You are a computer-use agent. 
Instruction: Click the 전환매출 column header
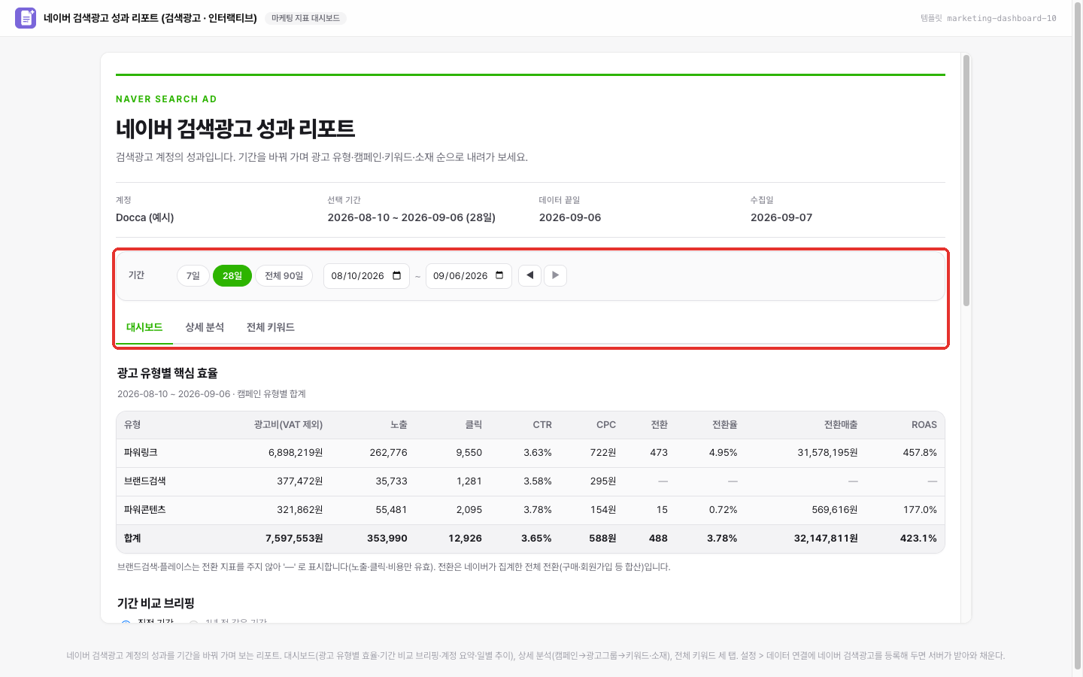(841, 425)
